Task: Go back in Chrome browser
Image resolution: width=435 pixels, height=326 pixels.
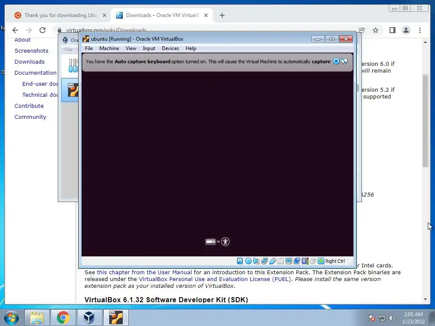Action: click(15, 30)
